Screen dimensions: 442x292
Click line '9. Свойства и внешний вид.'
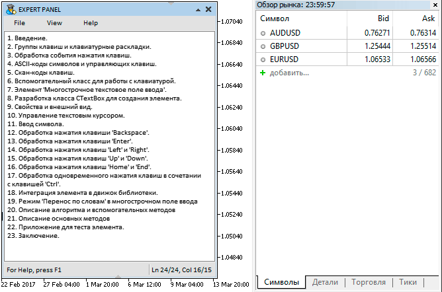(x=50, y=107)
